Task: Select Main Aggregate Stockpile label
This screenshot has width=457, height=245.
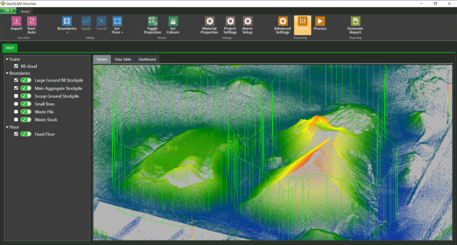Action: (x=58, y=88)
